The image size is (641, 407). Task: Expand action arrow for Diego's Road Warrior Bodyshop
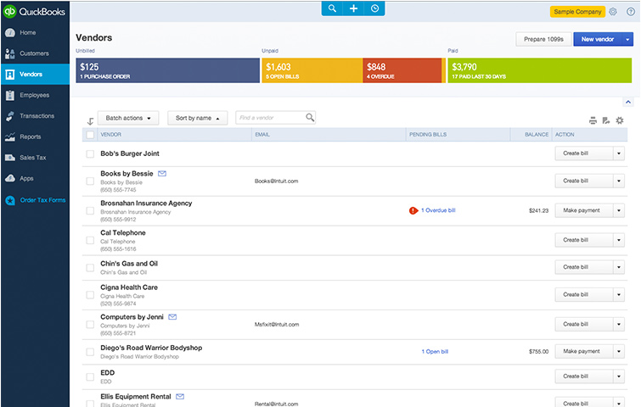[x=619, y=352]
